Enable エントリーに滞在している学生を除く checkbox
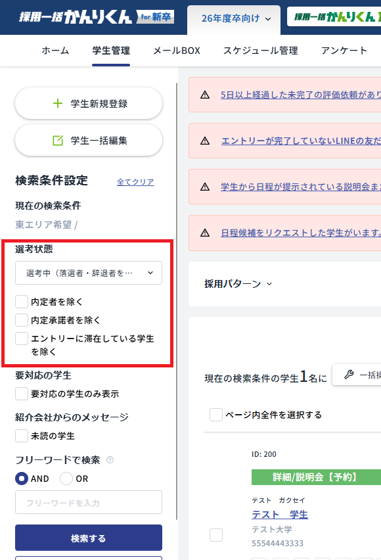The image size is (381, 560). click(22, 338)
